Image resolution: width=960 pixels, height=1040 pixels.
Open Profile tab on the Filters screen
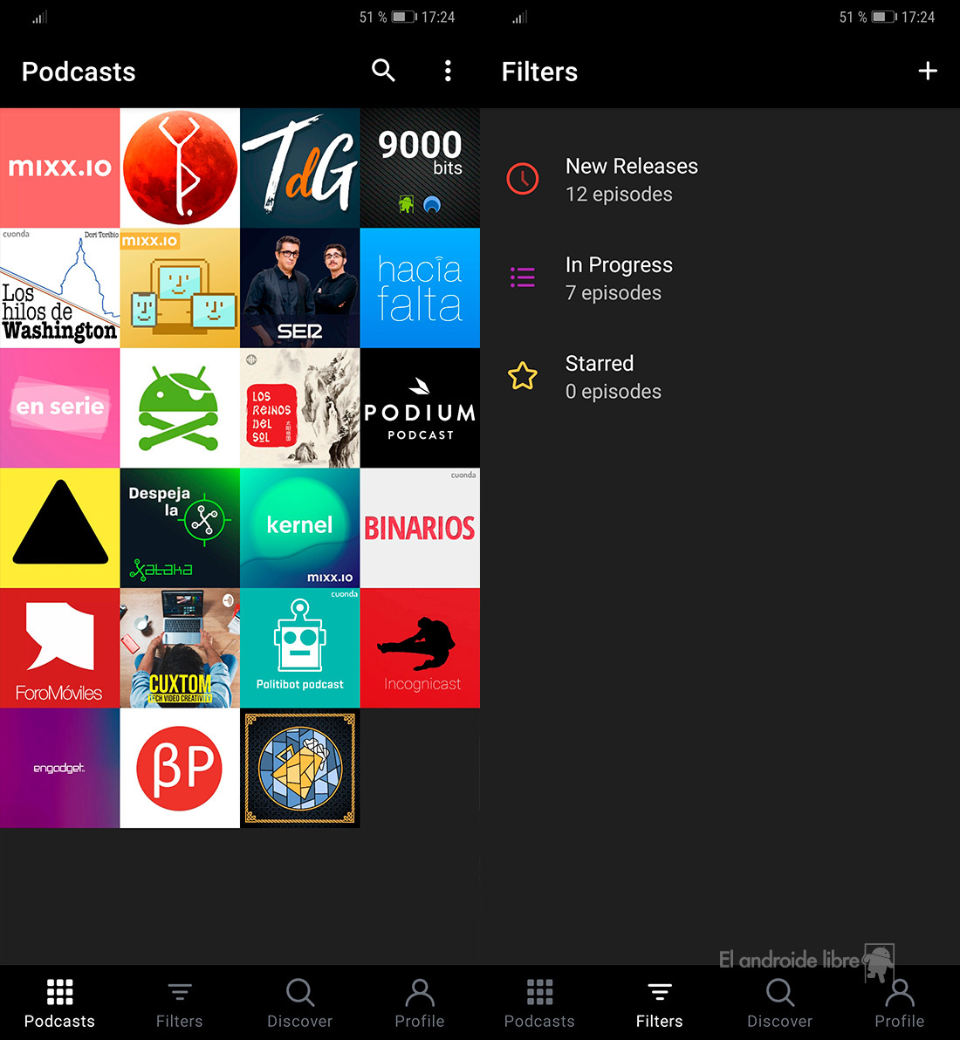(900, 1002)
